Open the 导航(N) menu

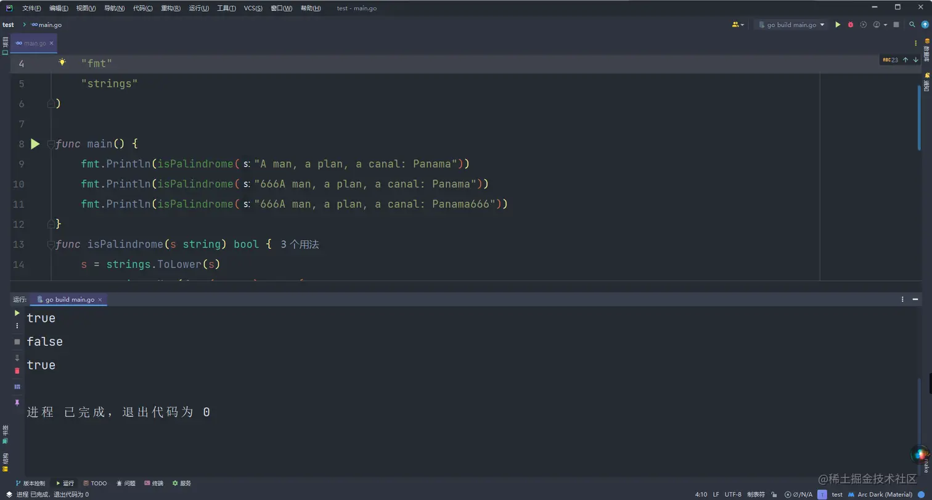(x=114, y=8)
